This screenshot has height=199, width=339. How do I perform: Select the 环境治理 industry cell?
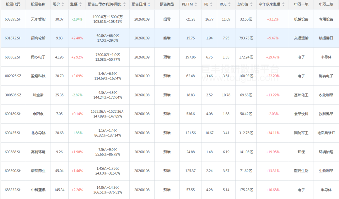pos(326,152)
